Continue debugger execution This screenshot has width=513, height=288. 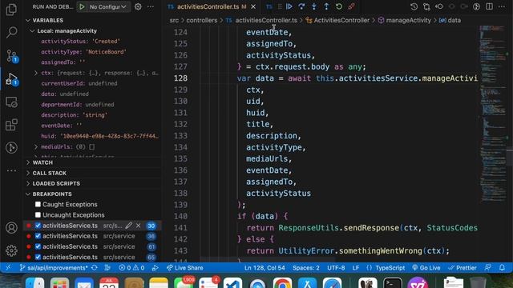point(289,6)
